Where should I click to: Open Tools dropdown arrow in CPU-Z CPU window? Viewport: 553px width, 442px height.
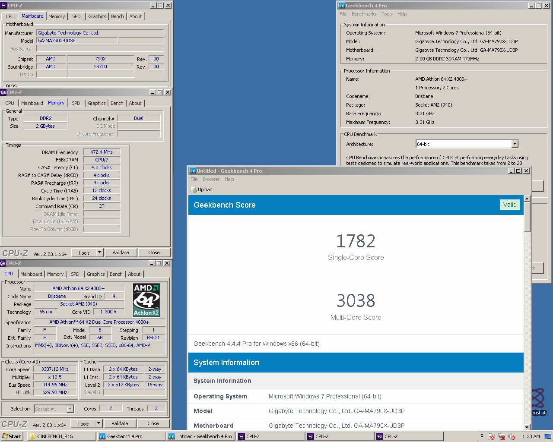click(99, 423)
